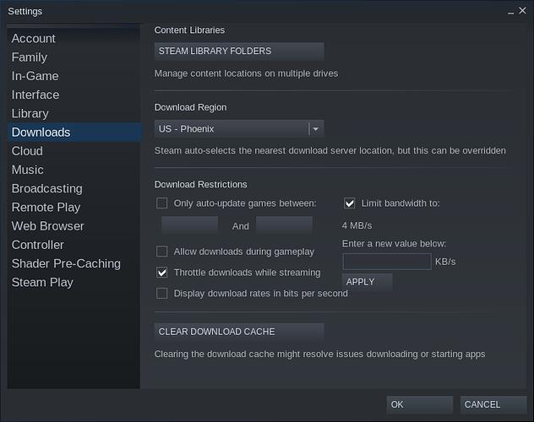Minimize the Settings window

click(510, 12)
